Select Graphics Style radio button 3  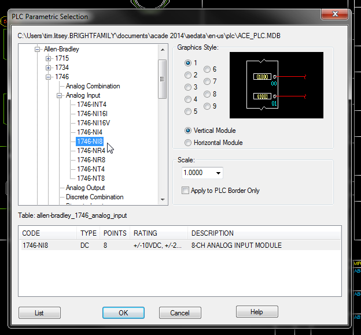coord(188,87)
